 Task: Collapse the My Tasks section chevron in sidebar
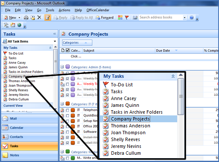coord(50,48)
